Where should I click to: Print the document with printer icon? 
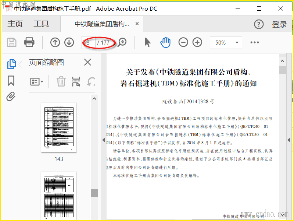[29, 42]
